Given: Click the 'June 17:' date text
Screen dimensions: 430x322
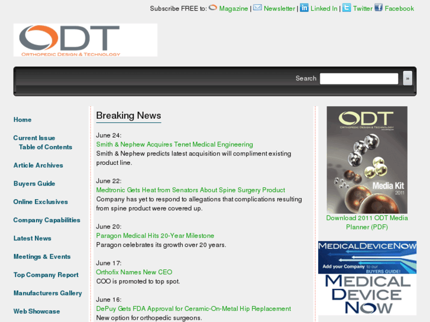Looking at the screenshot, I should [x=109, y=263].
